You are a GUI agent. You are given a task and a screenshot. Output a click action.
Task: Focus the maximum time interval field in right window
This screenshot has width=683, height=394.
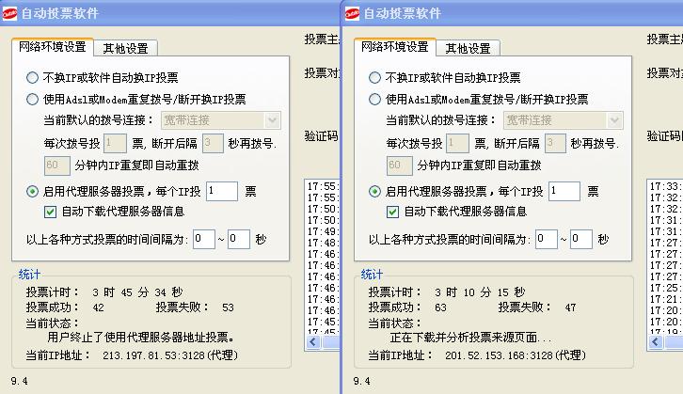click(580, 240)
